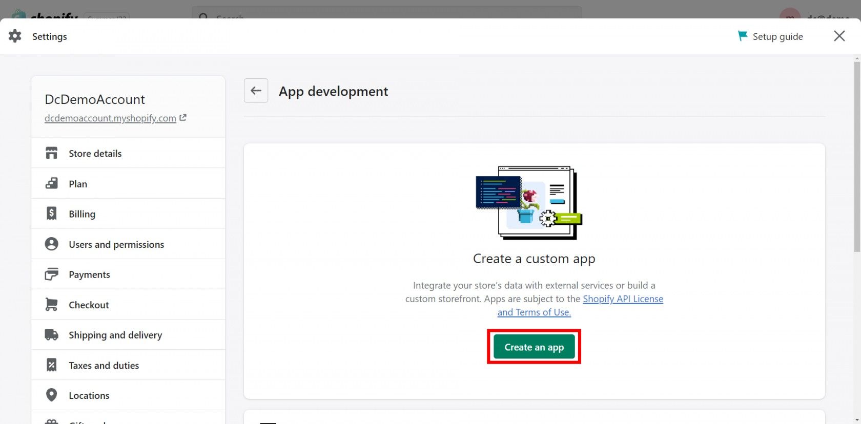Click the Store details storefront icon

(52, 153)
